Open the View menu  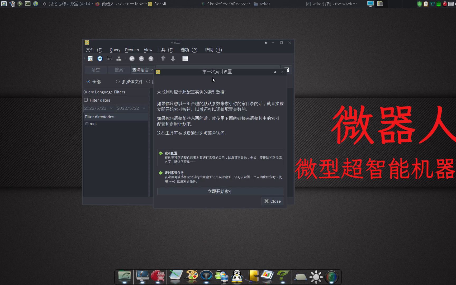[148, 50]
